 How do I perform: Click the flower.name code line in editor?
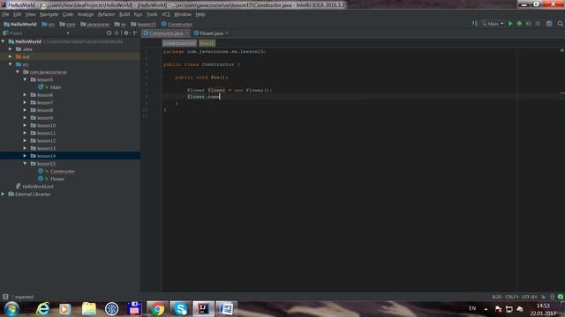[204, 96]
